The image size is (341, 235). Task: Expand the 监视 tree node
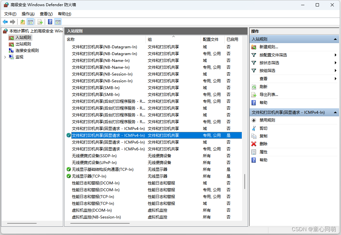point(5,57)
